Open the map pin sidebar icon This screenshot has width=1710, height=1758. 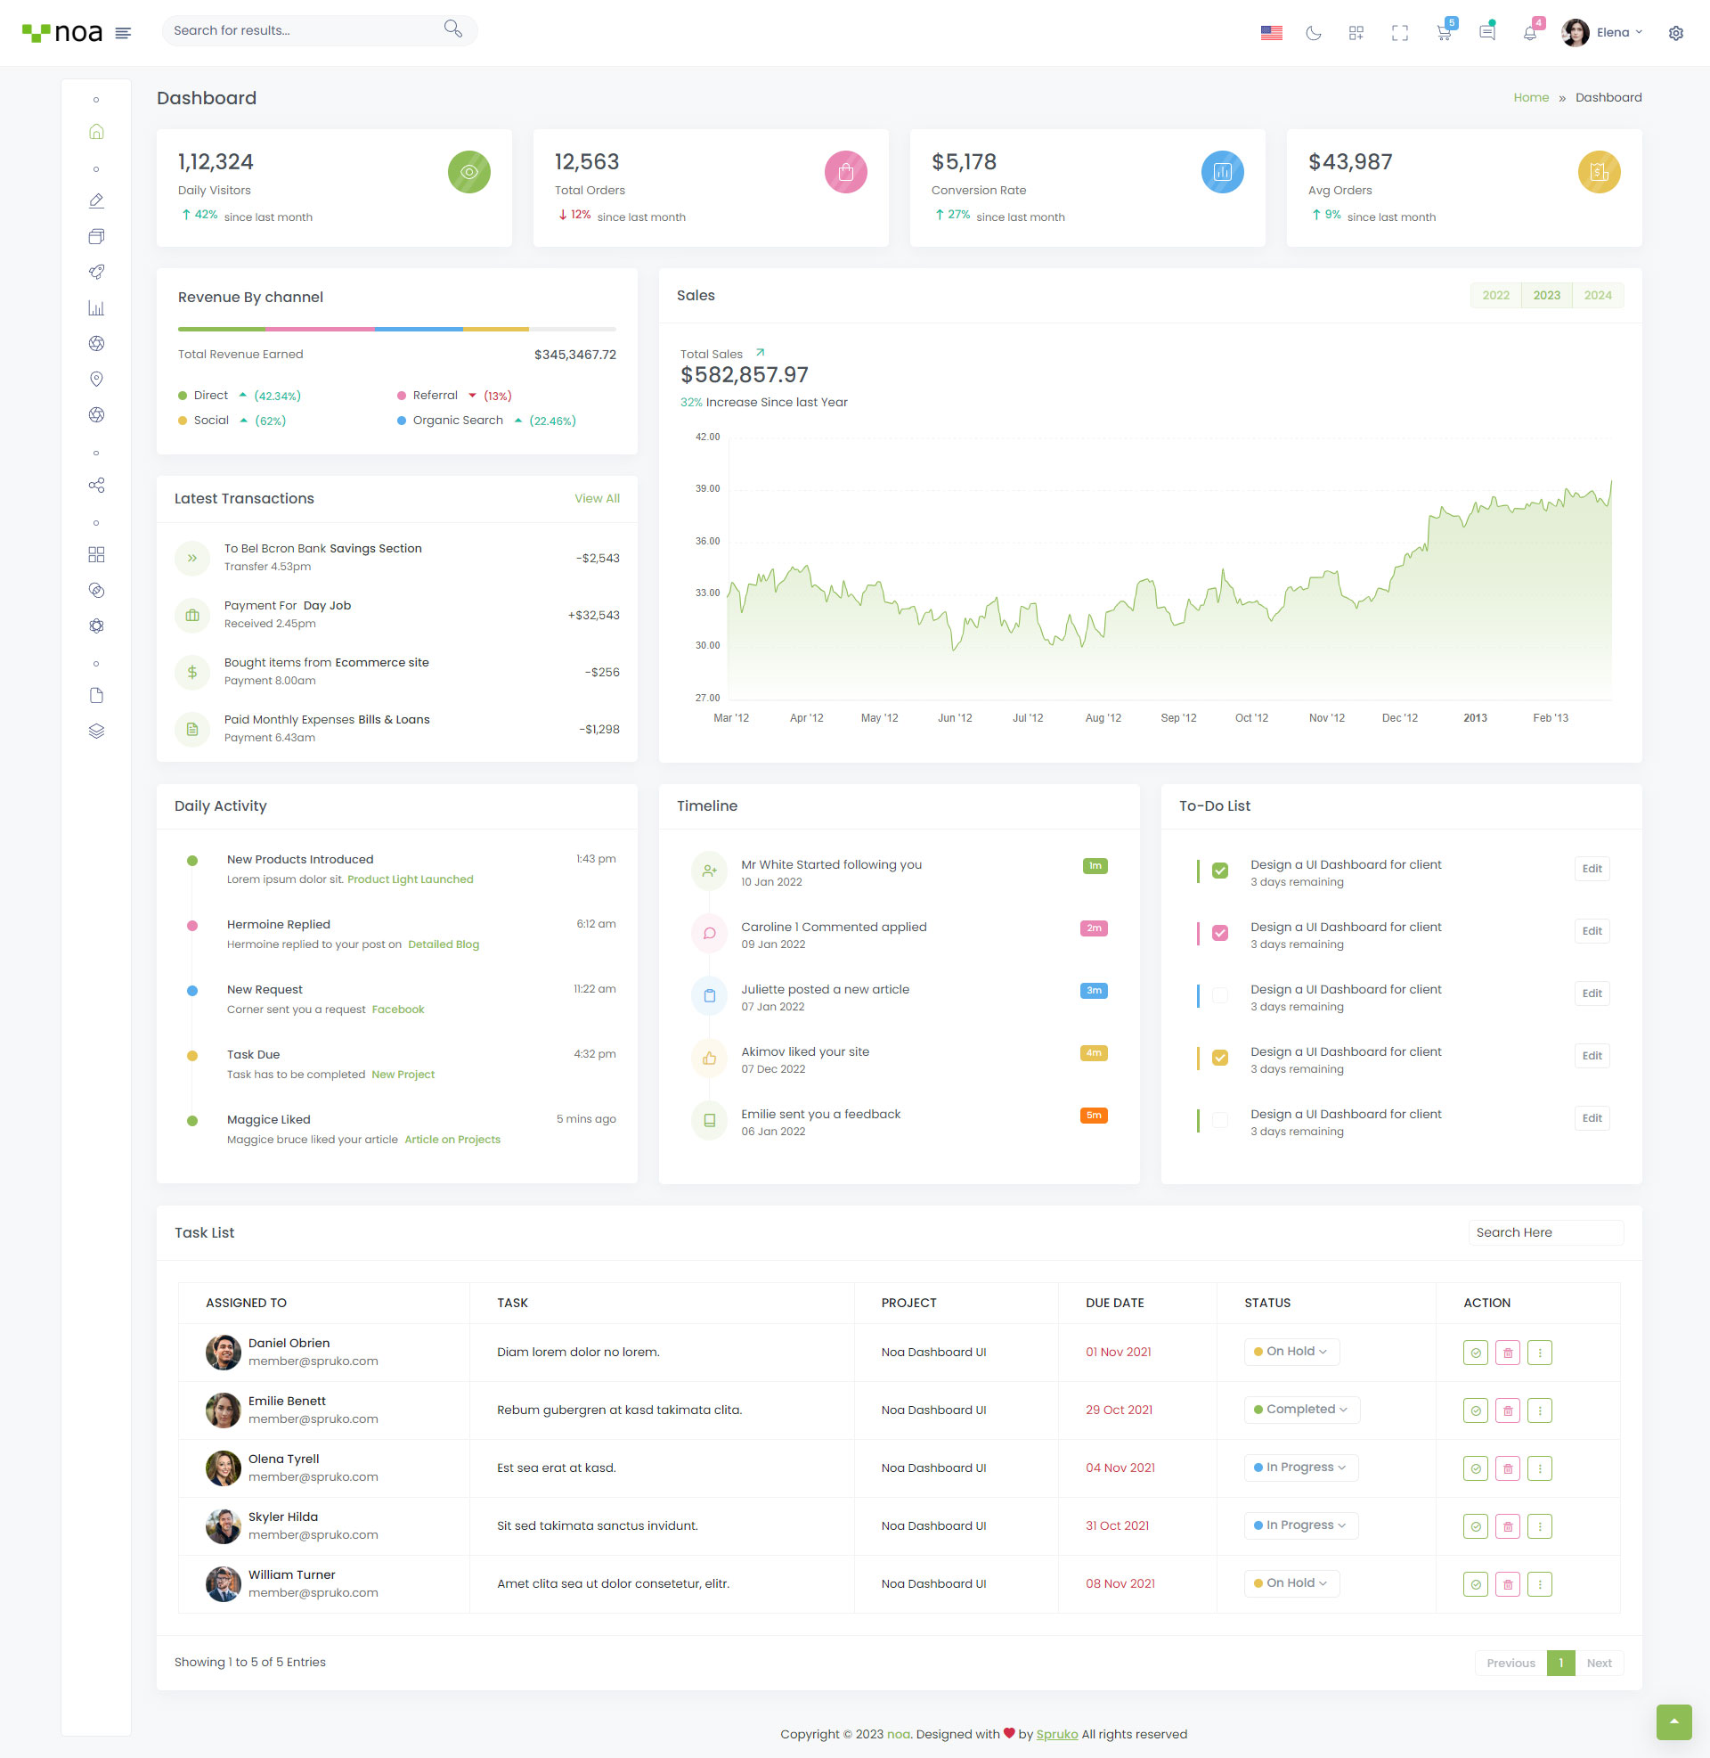click(96, 379)
